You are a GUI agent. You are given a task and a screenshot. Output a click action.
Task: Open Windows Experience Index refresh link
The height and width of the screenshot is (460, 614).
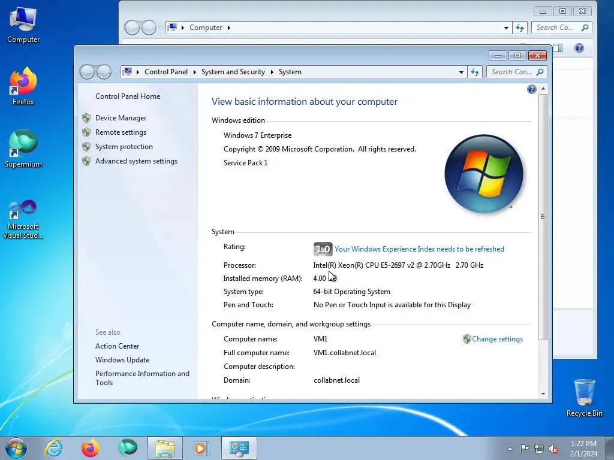coord(419,249)
